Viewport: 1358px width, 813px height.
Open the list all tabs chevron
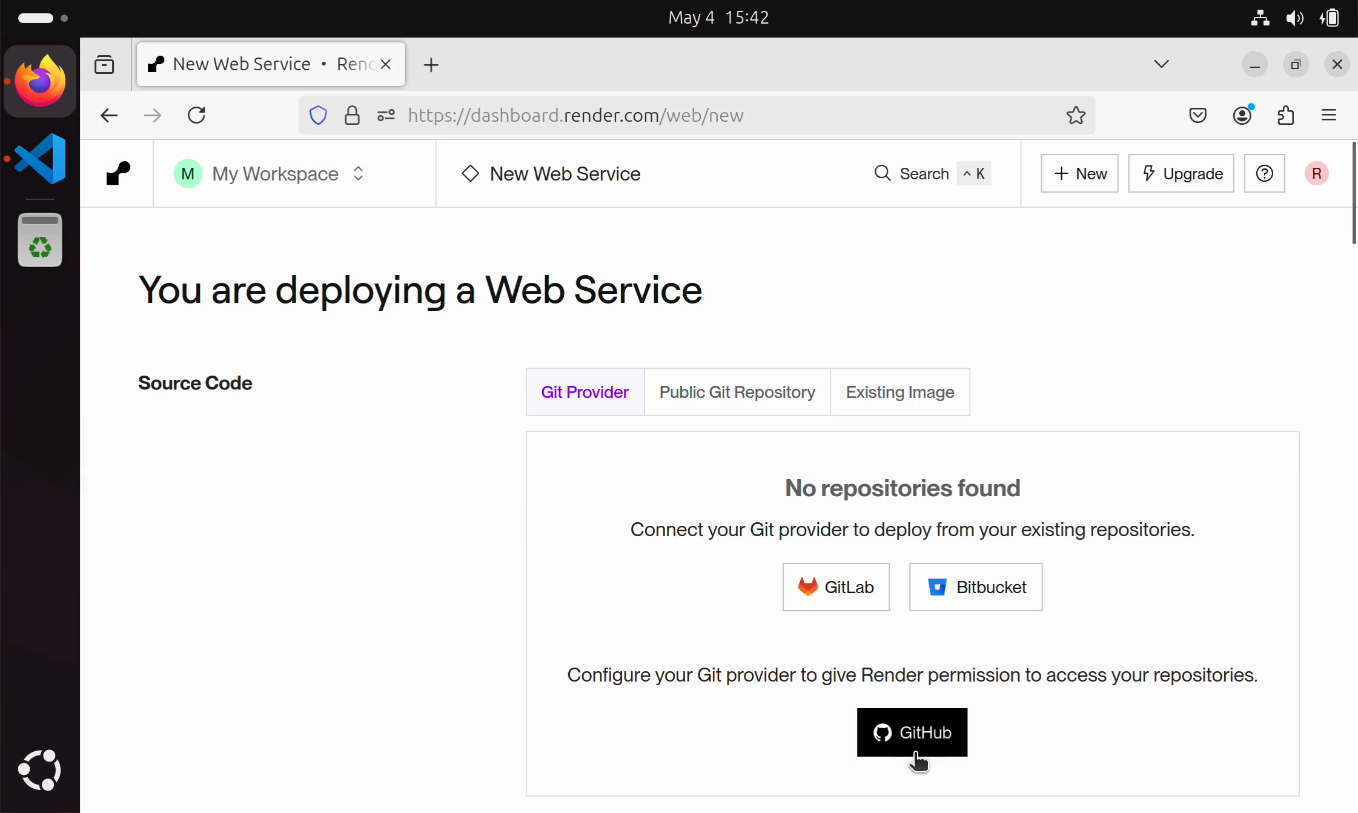(1161, 64)
